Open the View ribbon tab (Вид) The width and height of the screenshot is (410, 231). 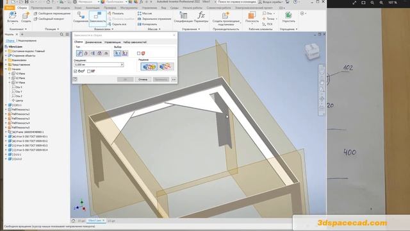pyautogui.click(x=163, y=8)
